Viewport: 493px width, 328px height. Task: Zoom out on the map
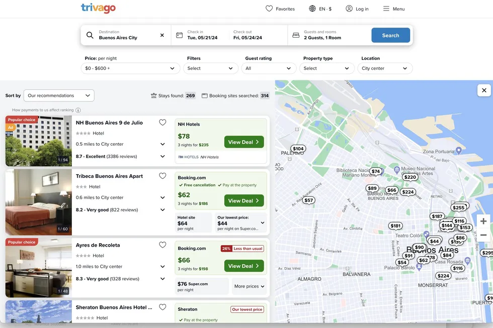click(483, 235)
